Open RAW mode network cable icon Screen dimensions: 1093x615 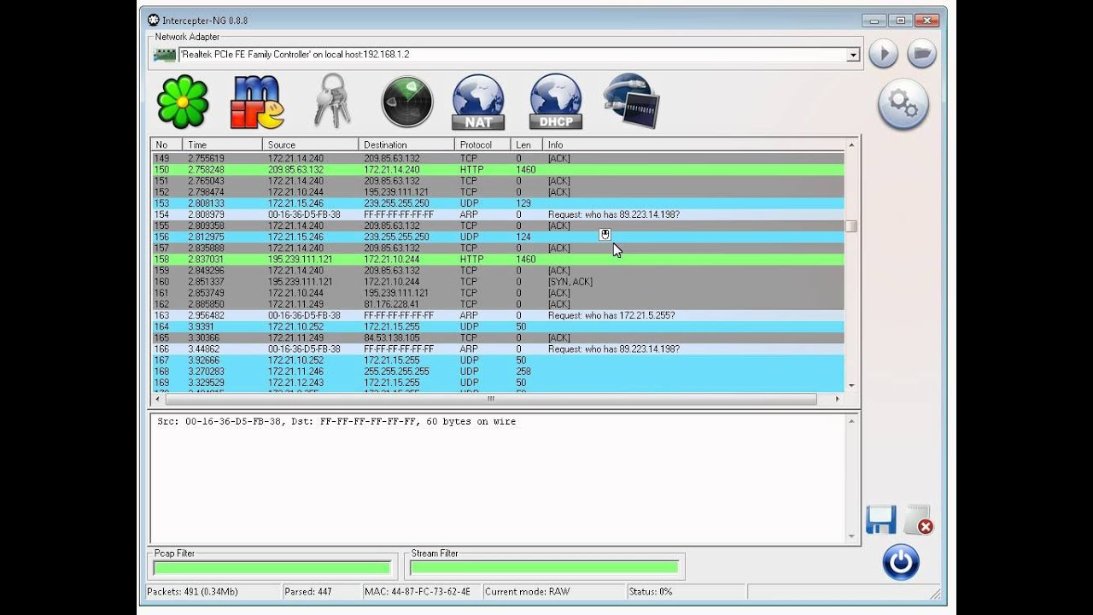(631, 101)
